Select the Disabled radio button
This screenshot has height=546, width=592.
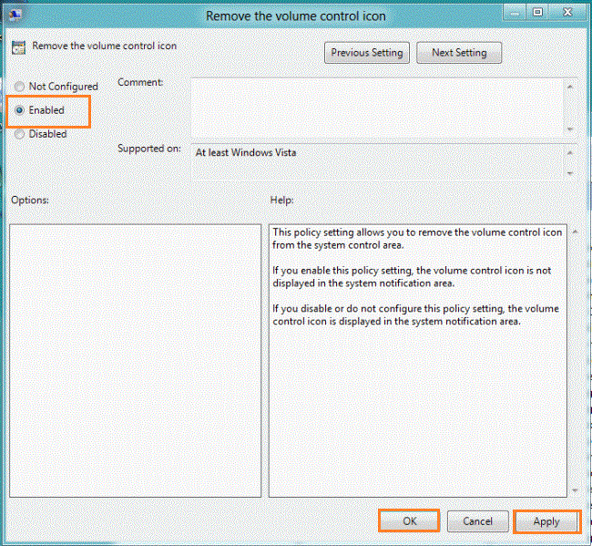click(19, 134)
